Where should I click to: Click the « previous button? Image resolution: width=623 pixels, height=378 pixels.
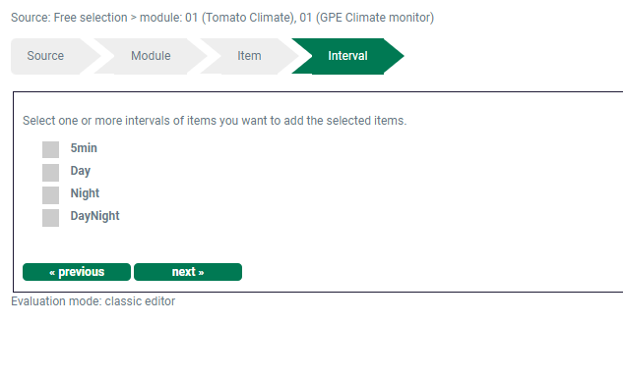(x=77, y=272)
